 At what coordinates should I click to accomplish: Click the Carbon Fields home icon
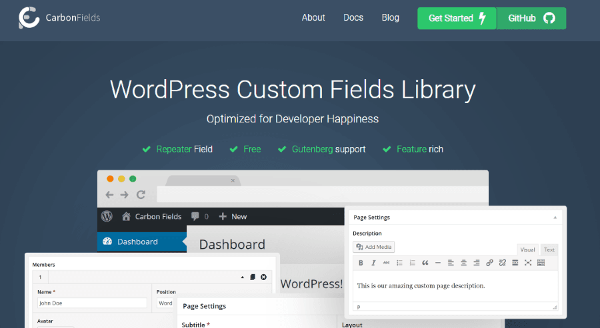pos(126,216)
